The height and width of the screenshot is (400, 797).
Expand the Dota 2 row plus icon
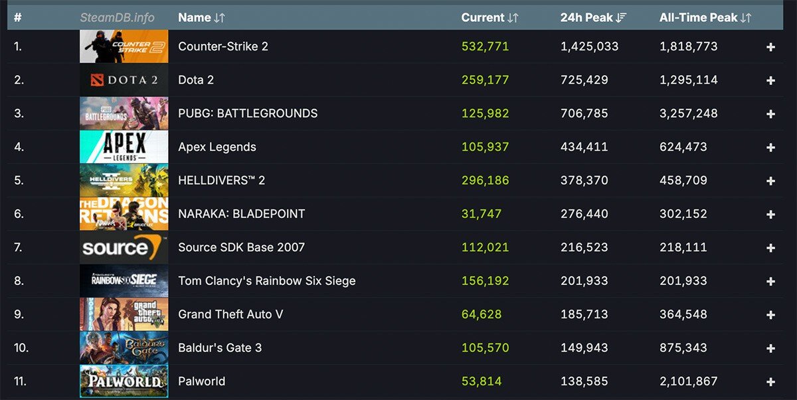click(770, 80)
